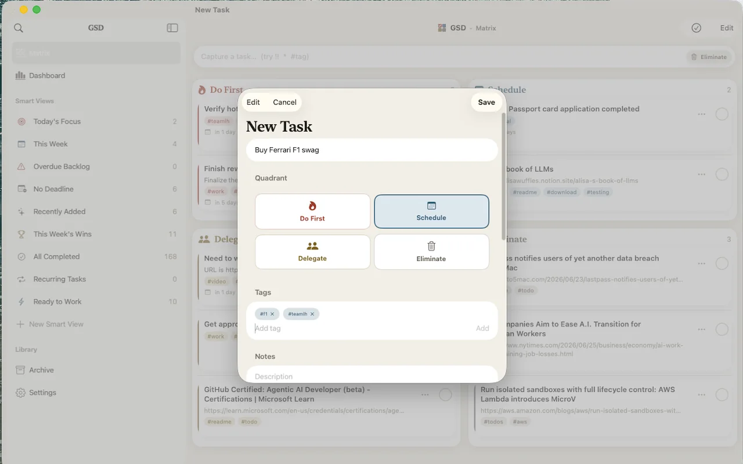Click the Notes Description field
Screen dimensions: 743x464
pos(372,376)
